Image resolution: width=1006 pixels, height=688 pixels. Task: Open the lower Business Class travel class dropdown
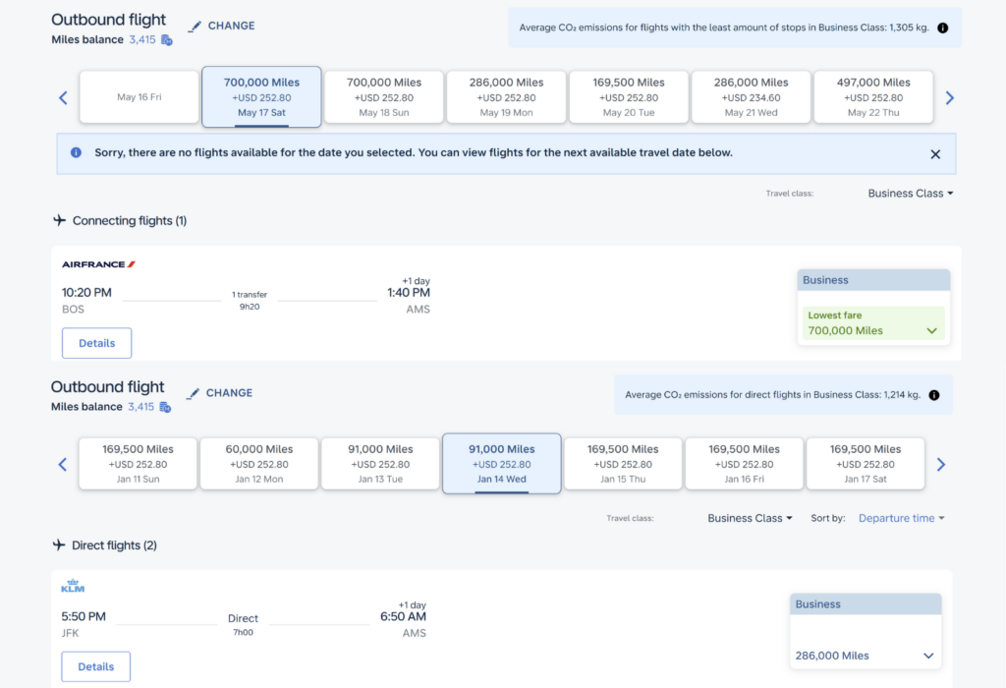click(750, 518)
